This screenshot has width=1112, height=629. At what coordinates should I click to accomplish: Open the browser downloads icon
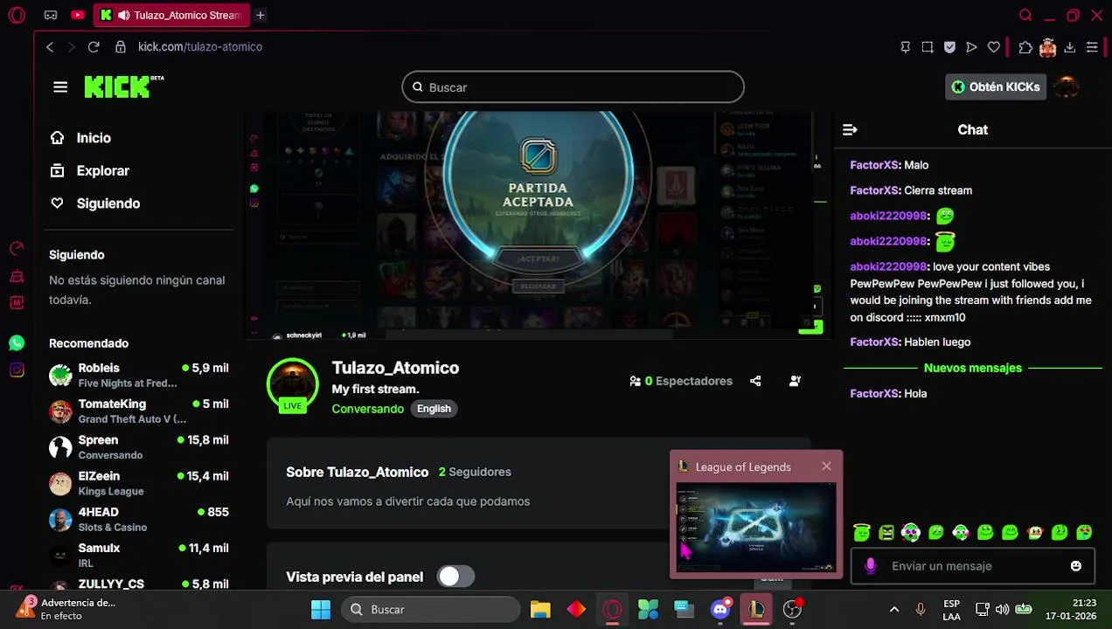click(x=1069, y=47)
